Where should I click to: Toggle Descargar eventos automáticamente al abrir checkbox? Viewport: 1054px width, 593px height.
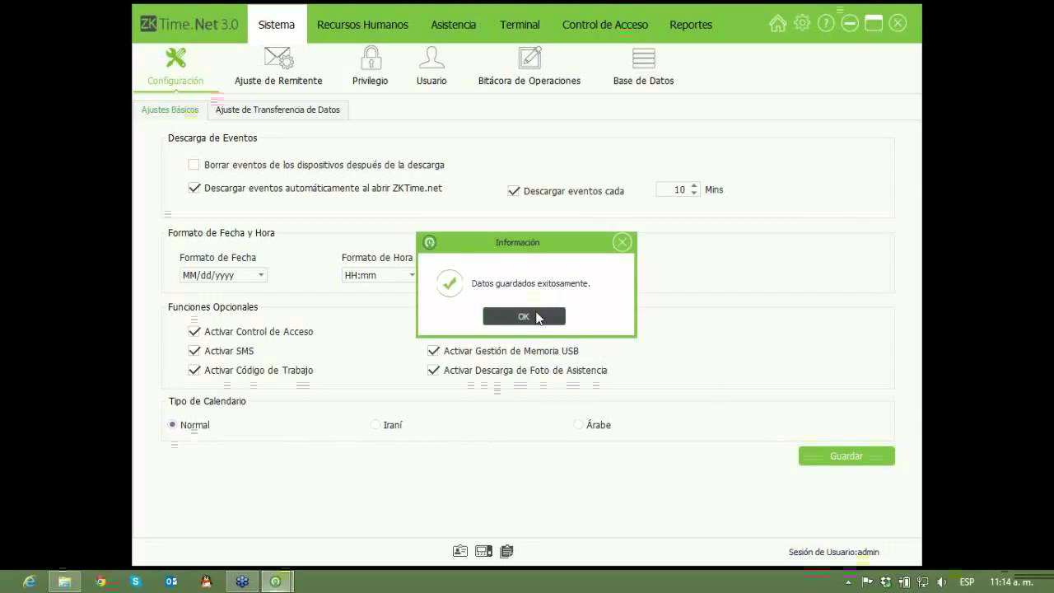click(194, 188)
